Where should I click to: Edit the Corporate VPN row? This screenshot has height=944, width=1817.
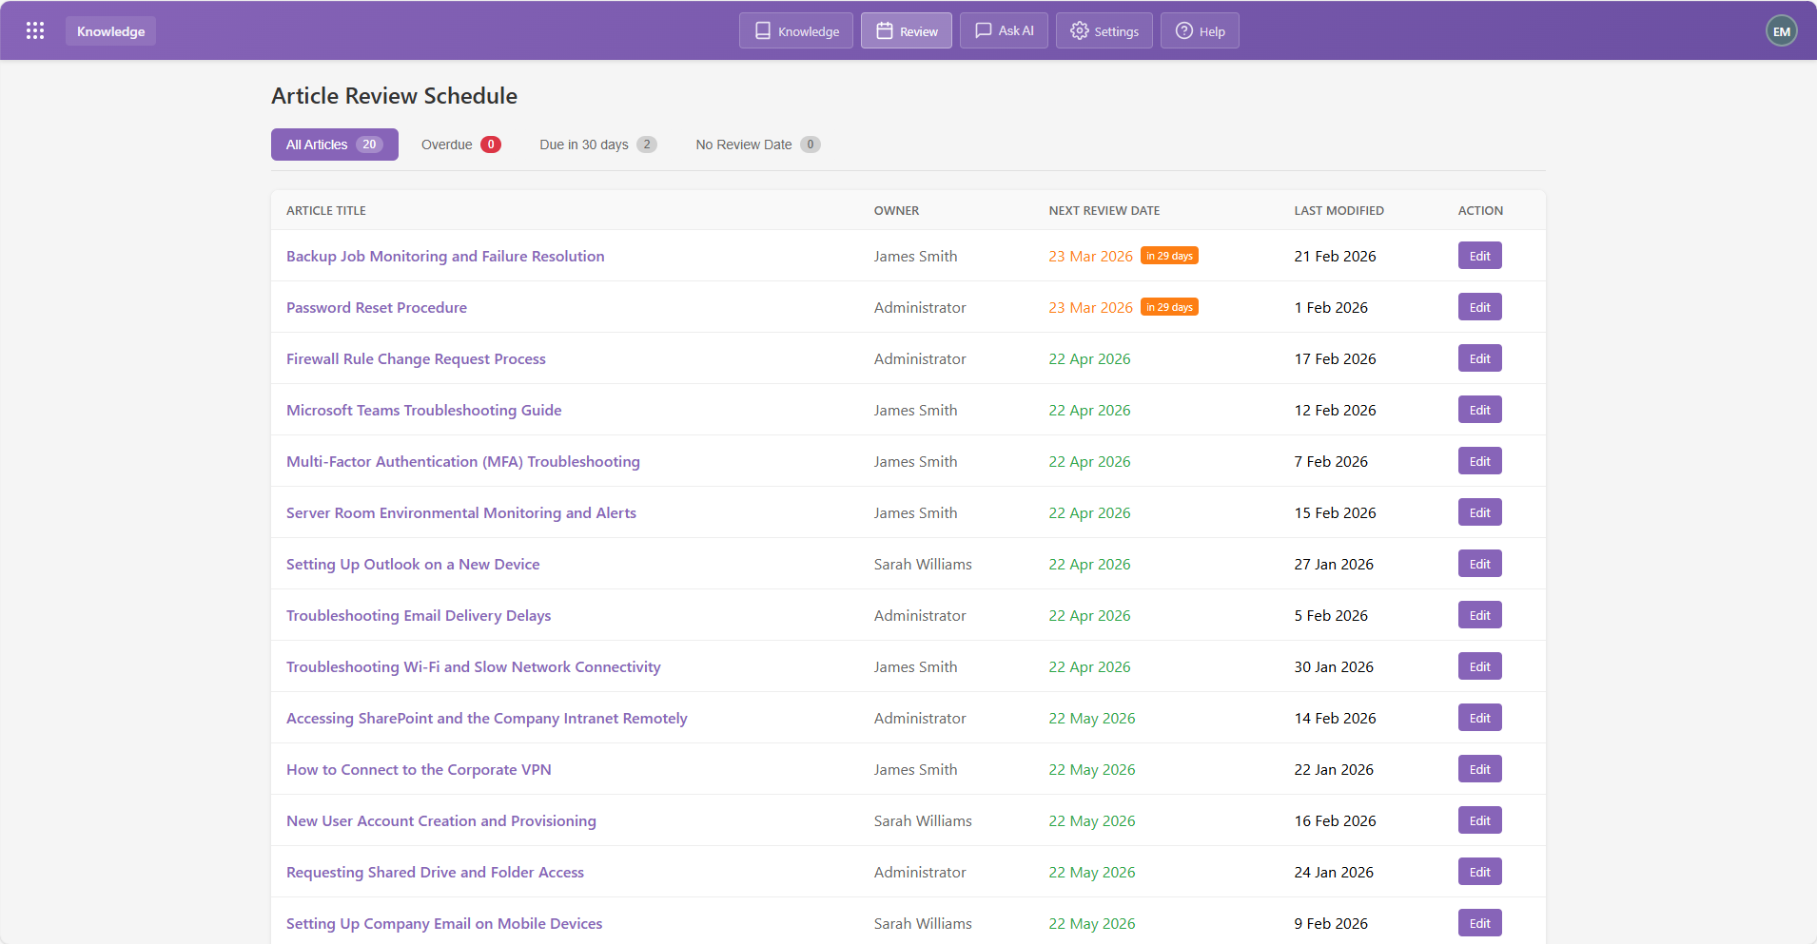(x=1479, y=769)
